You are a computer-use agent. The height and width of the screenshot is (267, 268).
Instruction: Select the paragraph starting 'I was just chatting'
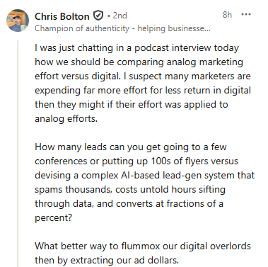(143, 83)
